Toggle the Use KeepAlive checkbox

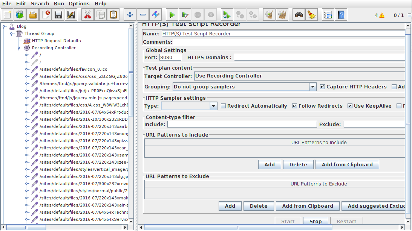point(350,106)
